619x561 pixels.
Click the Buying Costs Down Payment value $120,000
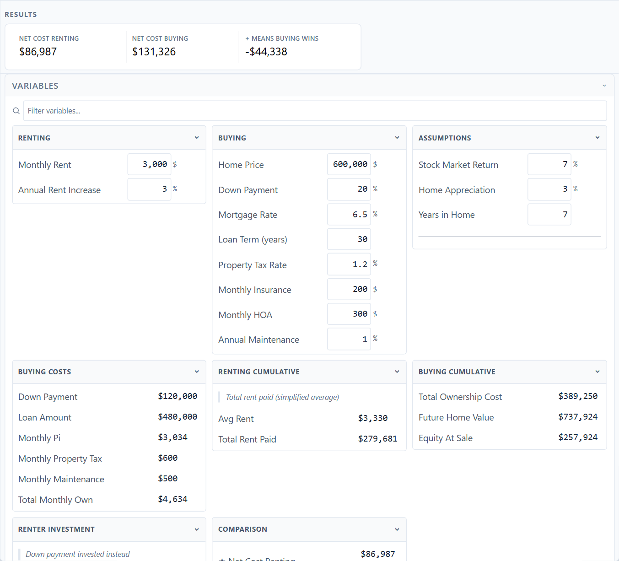coord(178,396)
